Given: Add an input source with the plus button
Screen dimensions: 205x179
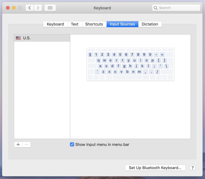Looking at the screenshot, I should point(18,145).
